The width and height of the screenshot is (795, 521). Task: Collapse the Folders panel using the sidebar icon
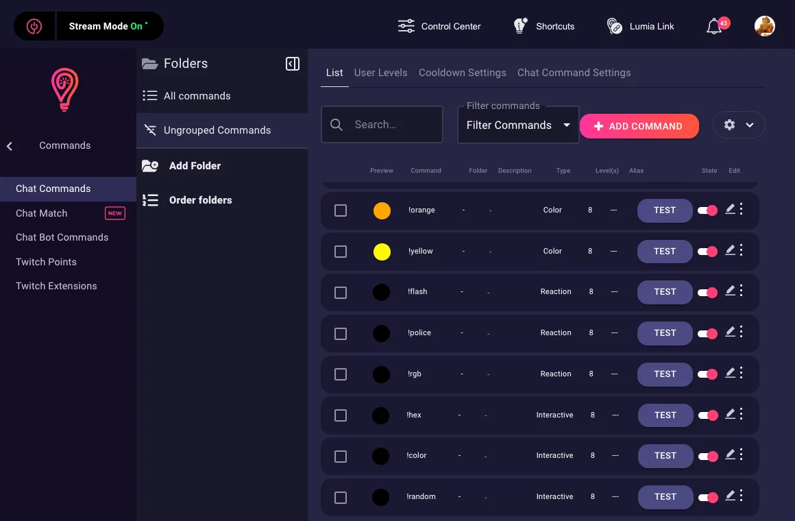click(293, 64)
